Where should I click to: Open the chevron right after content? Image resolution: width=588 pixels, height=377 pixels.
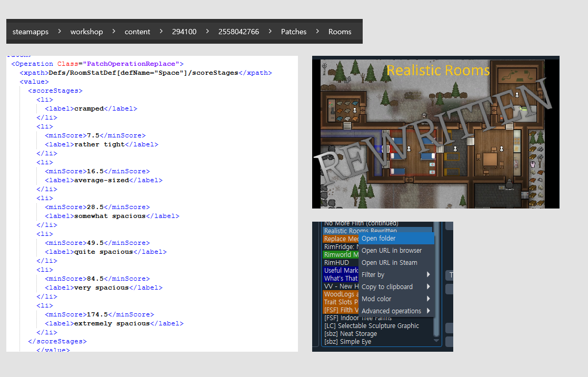(161, 32)
